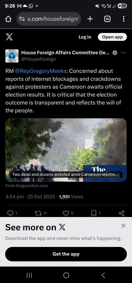Tap the Open app button

pos(112,37)
